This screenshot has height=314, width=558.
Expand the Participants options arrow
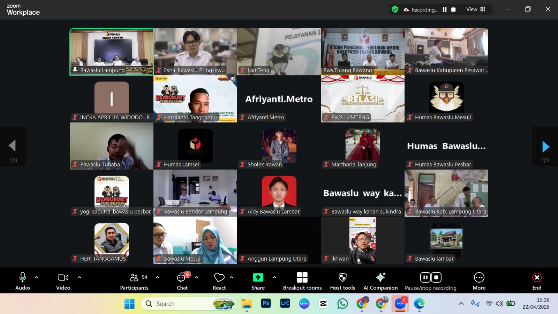coord(157,277)
